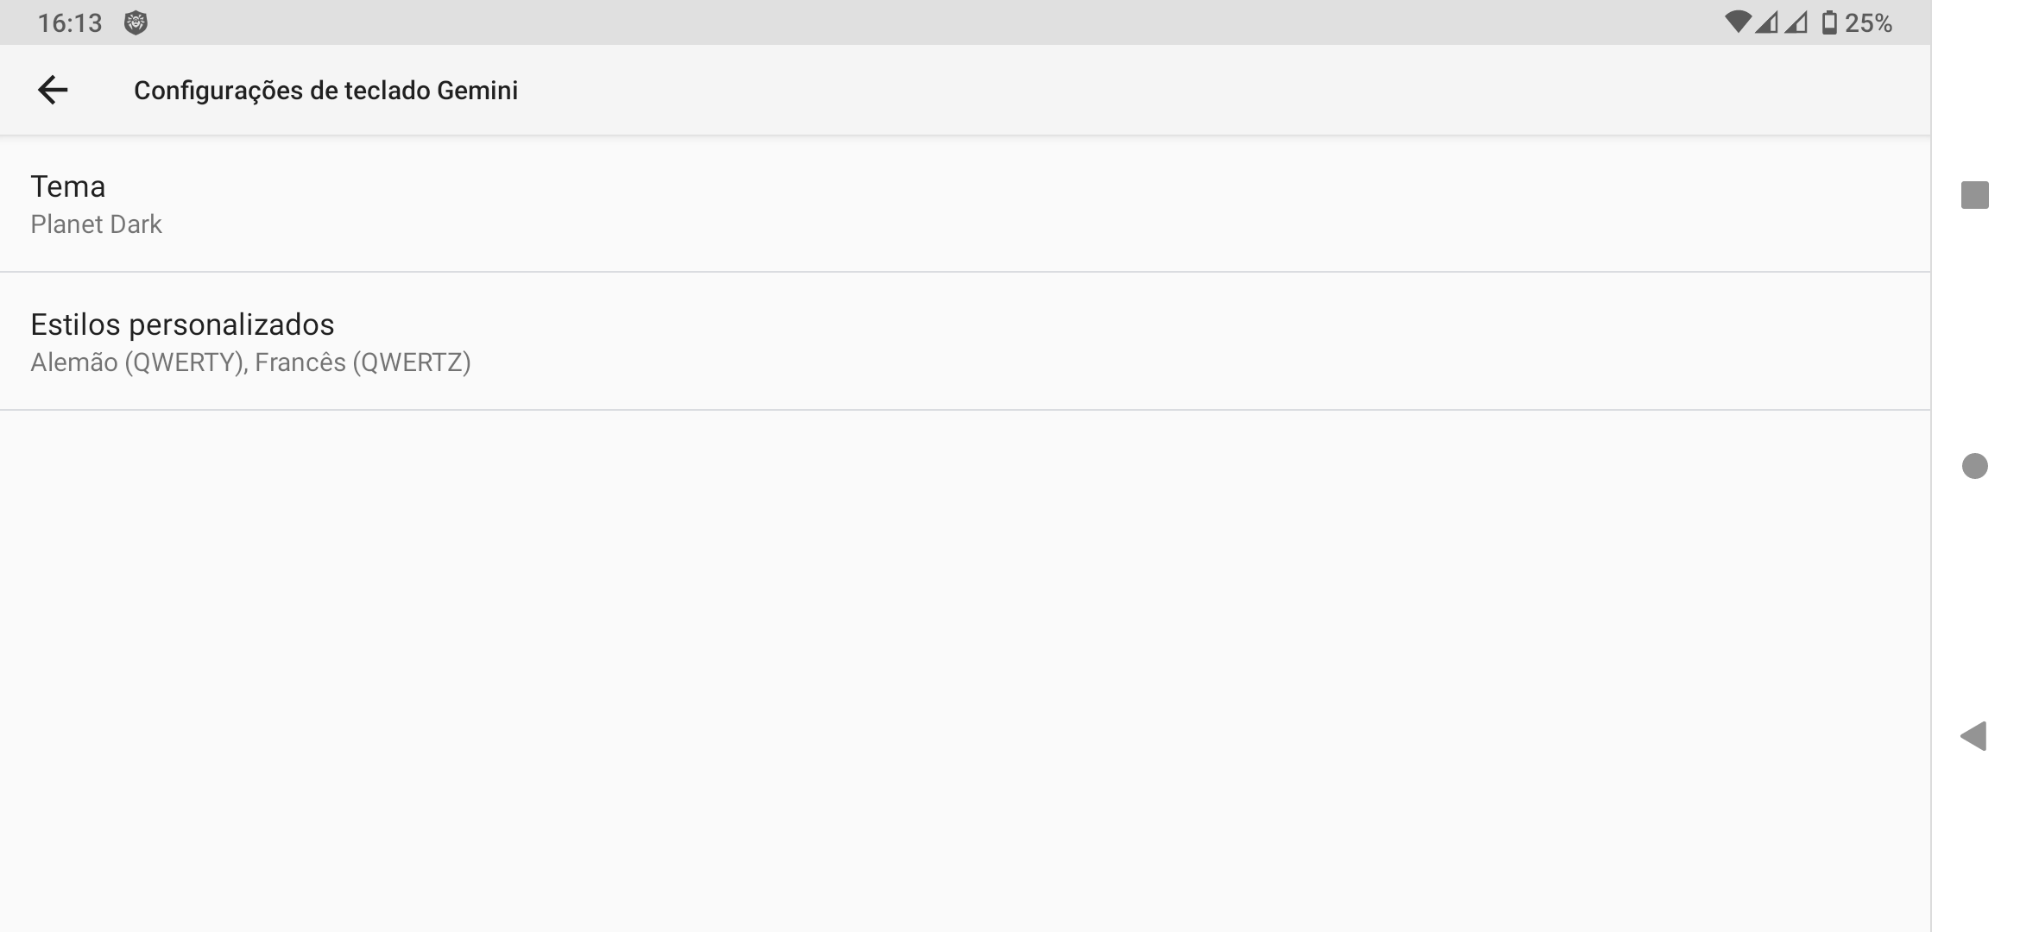Tap the 25% battery percentage text
The height and width of the screenshot is (932, 2020).
pyautogui.click(x=1868, y=23)
